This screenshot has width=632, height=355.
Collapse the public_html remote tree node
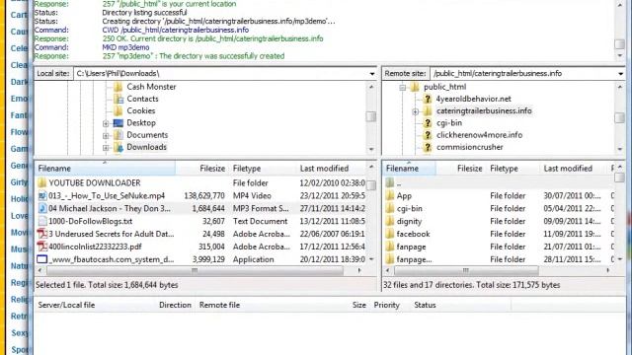point(403,88)
